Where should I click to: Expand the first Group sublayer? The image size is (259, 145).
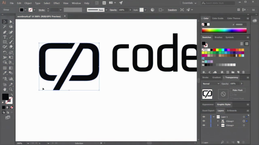click(218, 121)
